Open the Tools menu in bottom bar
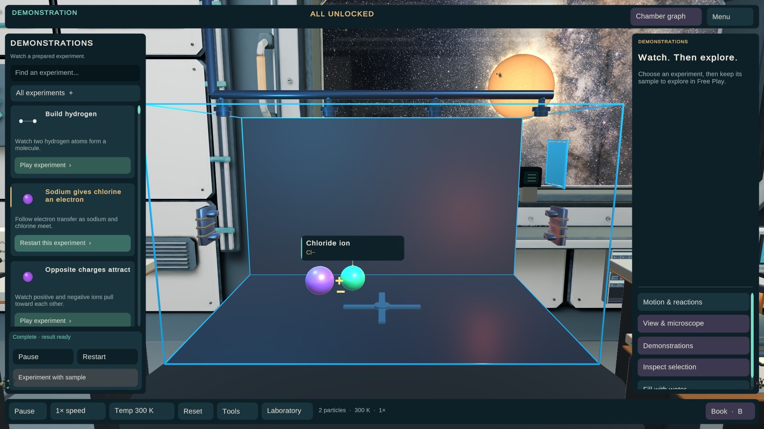 click(x=237, y=411)
